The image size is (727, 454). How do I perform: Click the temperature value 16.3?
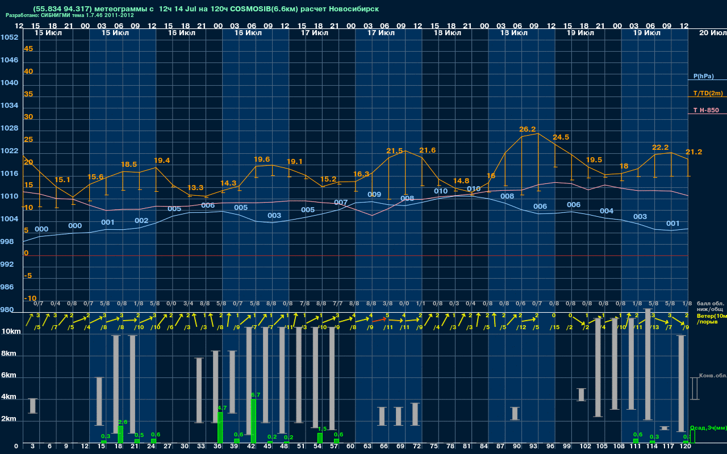point(361,174)
